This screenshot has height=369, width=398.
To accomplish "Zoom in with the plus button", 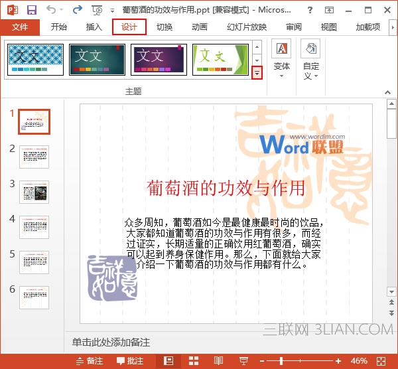I will (x=338, y=361).
